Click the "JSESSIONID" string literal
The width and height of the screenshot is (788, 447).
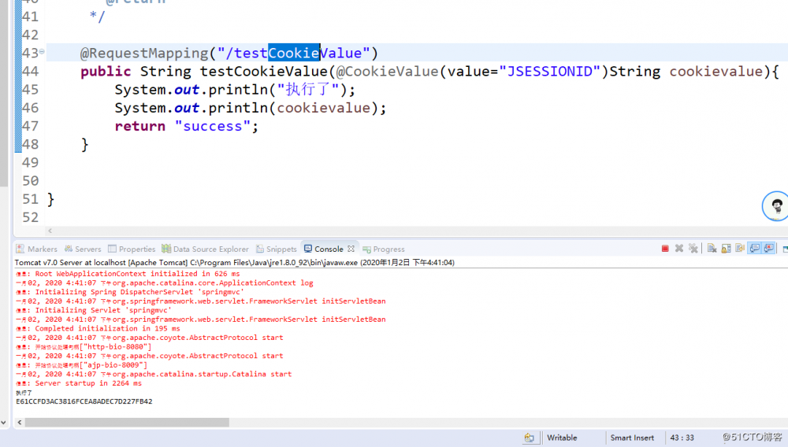pyautogui.click(x=550, y=72)
